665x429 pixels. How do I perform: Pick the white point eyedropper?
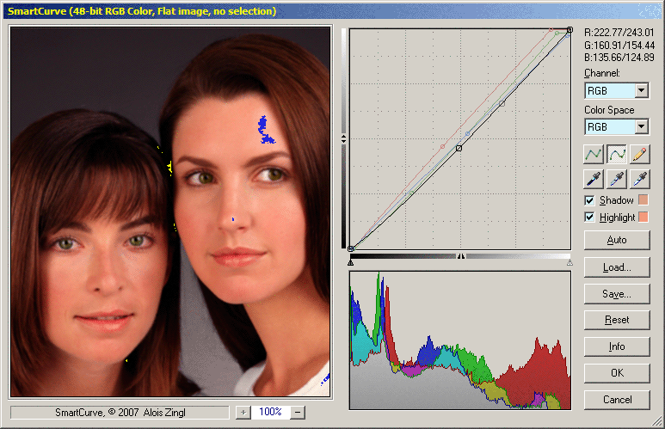coord(639,179)
